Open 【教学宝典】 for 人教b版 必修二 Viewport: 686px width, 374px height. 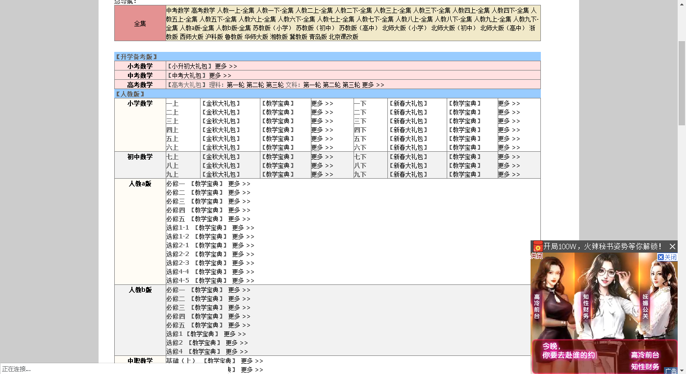pos(206,299)
